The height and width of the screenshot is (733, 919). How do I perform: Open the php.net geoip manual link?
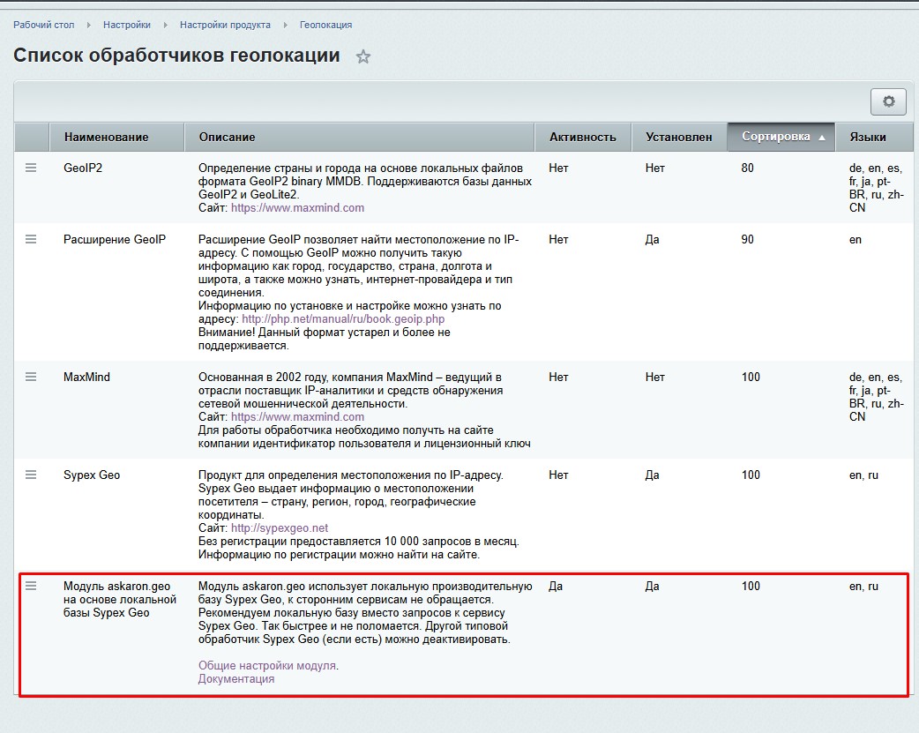[x=343, y=319]
